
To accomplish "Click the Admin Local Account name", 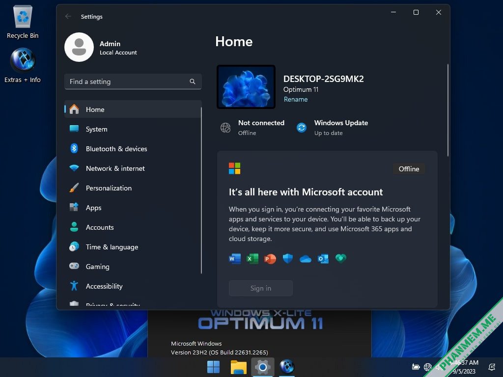I will [x=118, y=48].
